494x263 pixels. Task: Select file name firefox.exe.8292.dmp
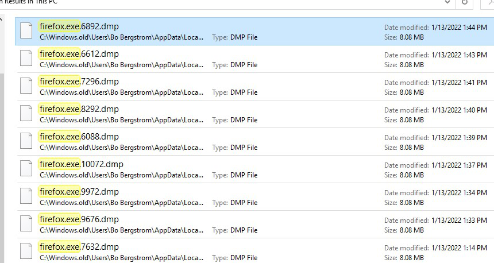79,109
